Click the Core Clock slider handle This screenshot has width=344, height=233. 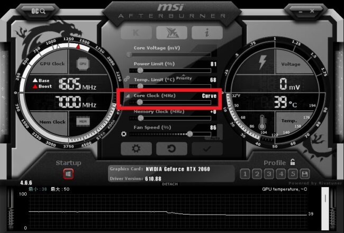click(140, 102)
